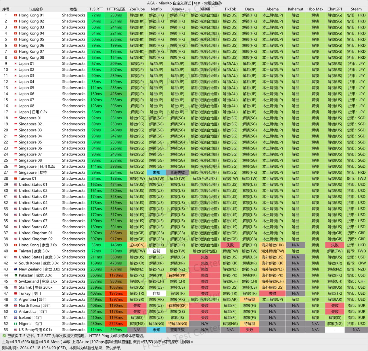Click the Singapore 01 flag icon

16,118
